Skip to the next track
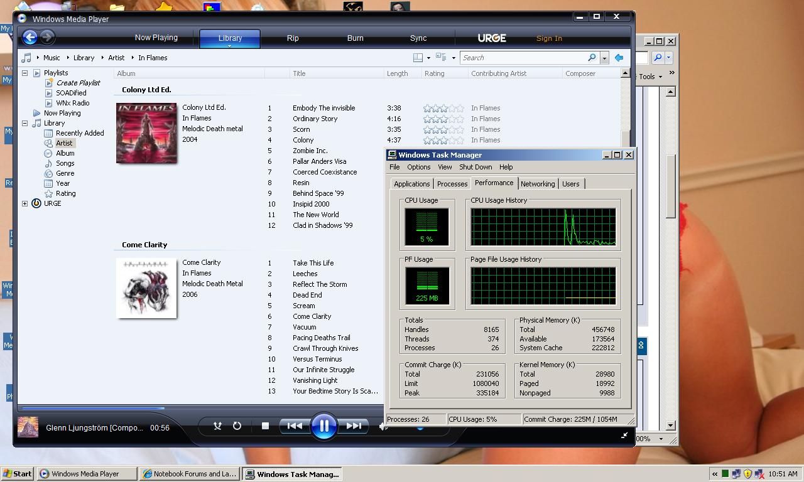Viewport: 804px width, 482px height. (354, 426)
